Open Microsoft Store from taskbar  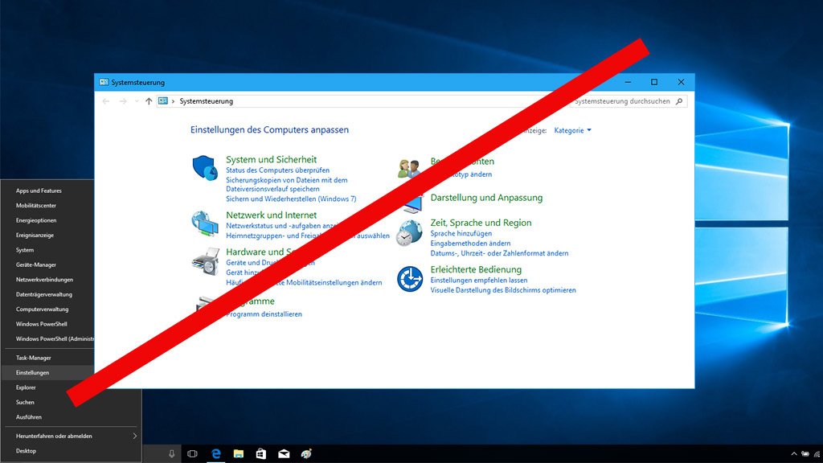pos(261,453)
